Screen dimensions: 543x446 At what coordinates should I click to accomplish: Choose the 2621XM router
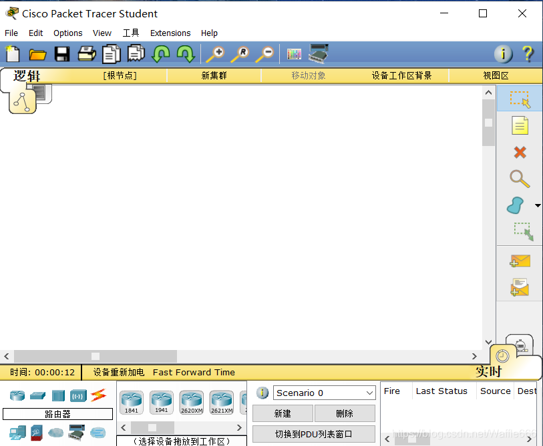click(222, 403)
